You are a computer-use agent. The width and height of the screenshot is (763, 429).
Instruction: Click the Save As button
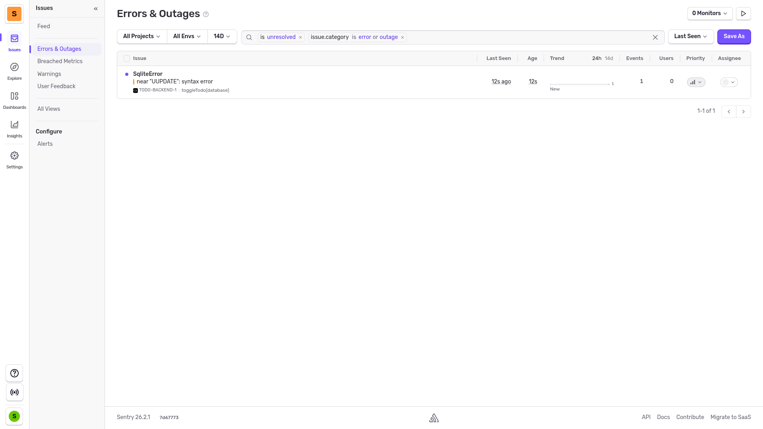(734, 37)
